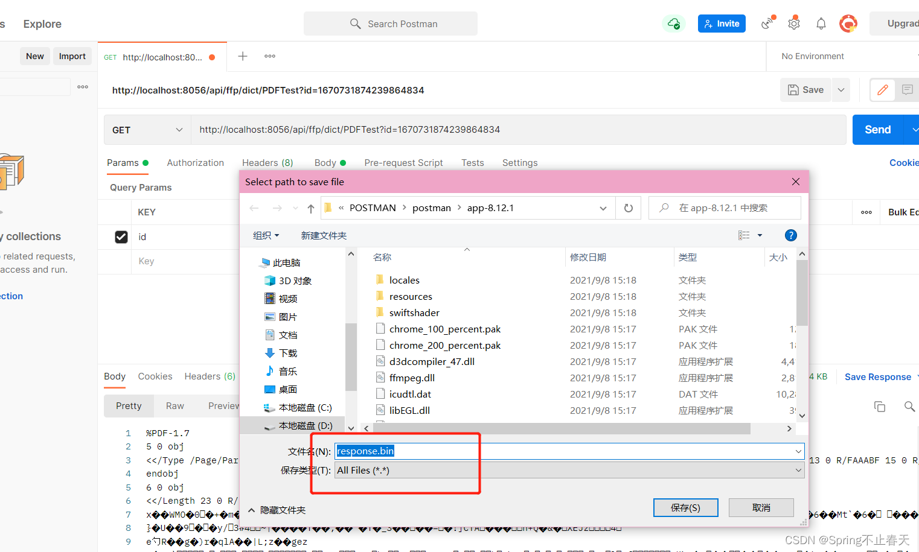This screenshot has height=552, width=919.
Task: Refresh the folder listing in save dialog
Action: [629, 208]
